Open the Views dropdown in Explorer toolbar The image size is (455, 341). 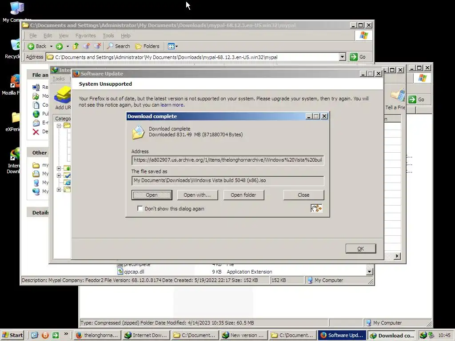[x=173, y=46]
